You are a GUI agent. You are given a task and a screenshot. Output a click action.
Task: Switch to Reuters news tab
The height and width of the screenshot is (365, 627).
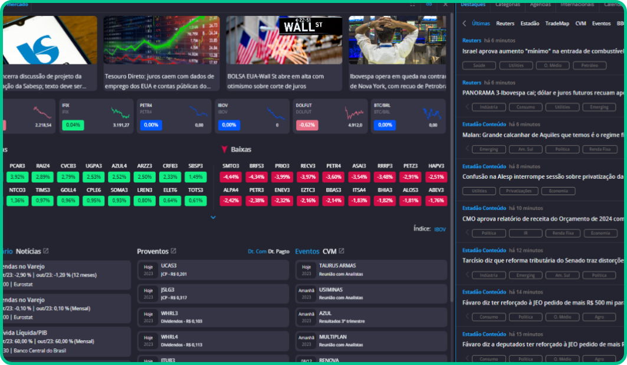505,24
